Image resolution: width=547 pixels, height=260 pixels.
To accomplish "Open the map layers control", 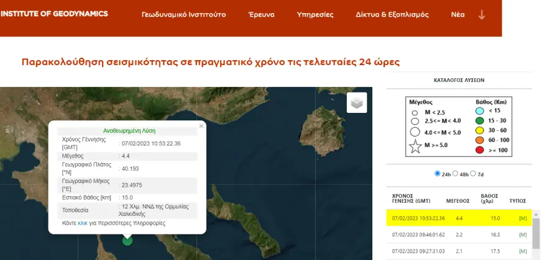I will tap(357, 103).
